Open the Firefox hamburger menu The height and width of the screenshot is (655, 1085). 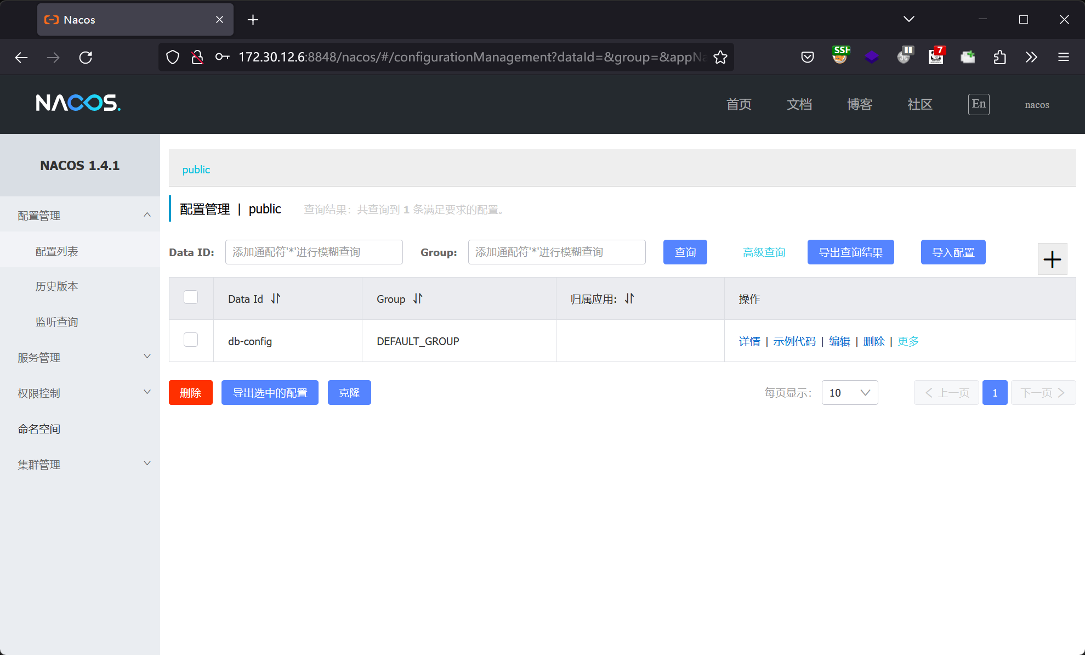pos(1063,57)
